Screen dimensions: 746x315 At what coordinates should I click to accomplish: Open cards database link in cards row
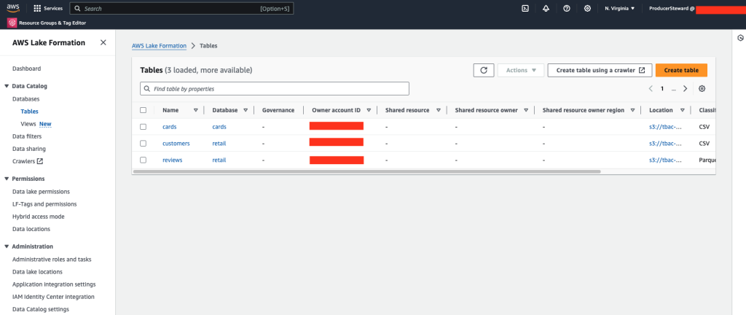pos(219,127)
